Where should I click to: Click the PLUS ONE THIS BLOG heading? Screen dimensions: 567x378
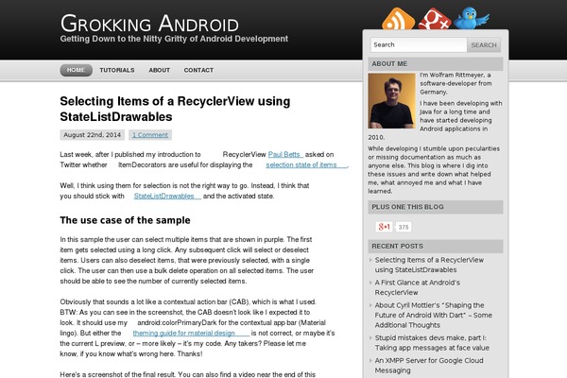point(436,207)
